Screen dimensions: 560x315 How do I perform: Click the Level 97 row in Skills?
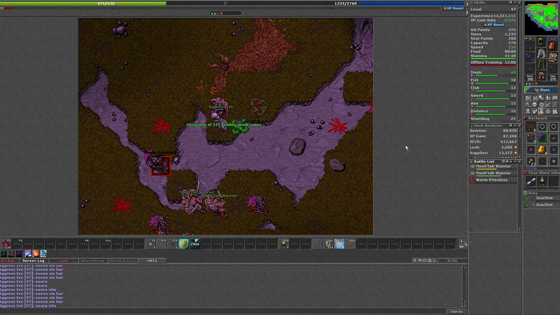pyautogui.click(x=493, y=9)
